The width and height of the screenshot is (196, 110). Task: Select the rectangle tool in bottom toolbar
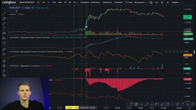(x=167, y=104)
